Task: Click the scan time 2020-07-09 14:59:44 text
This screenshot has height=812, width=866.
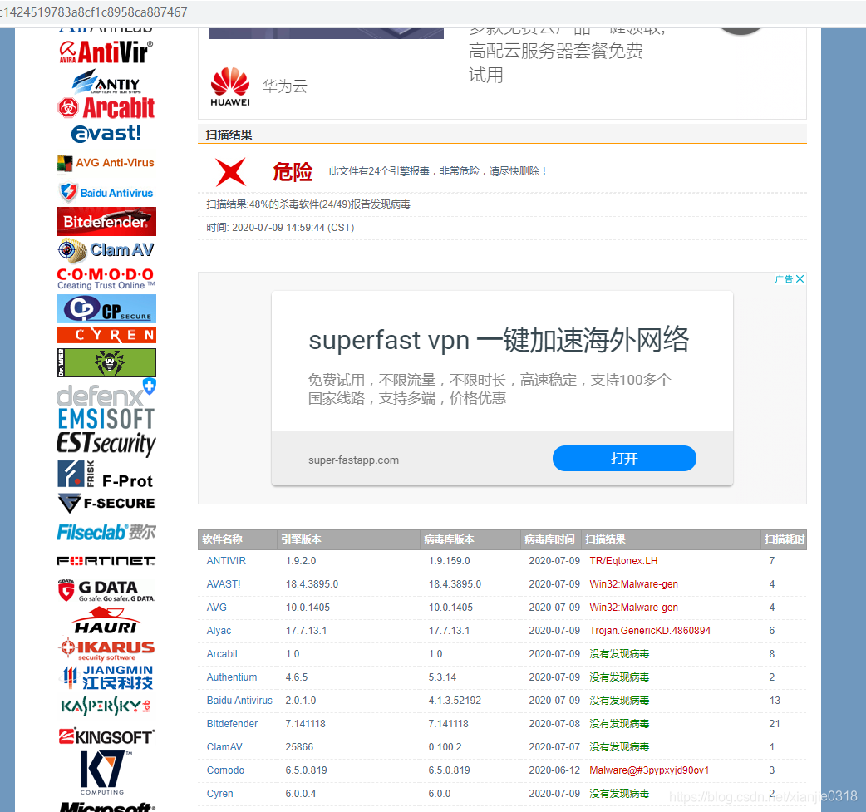Action: pos(280,228)
